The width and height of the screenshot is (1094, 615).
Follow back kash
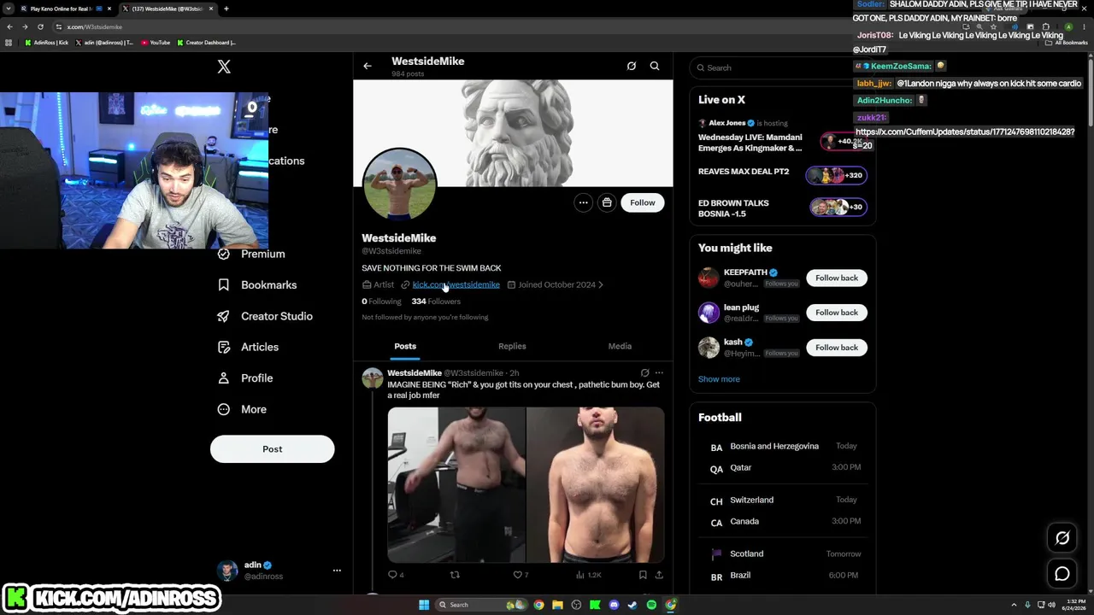836,348
